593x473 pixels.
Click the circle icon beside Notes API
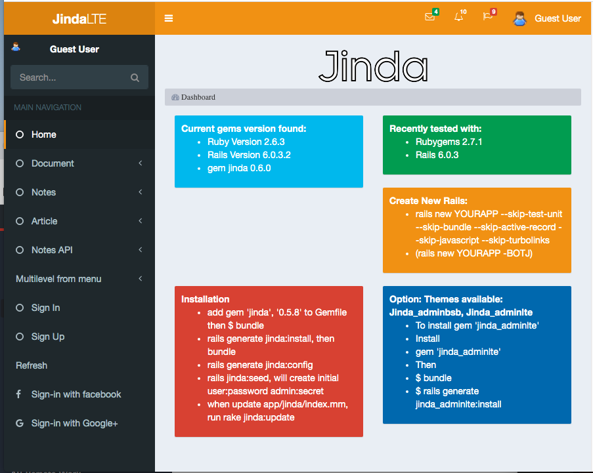tap(20, 250)
